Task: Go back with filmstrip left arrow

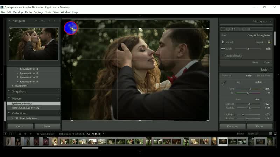Action: 25,134
